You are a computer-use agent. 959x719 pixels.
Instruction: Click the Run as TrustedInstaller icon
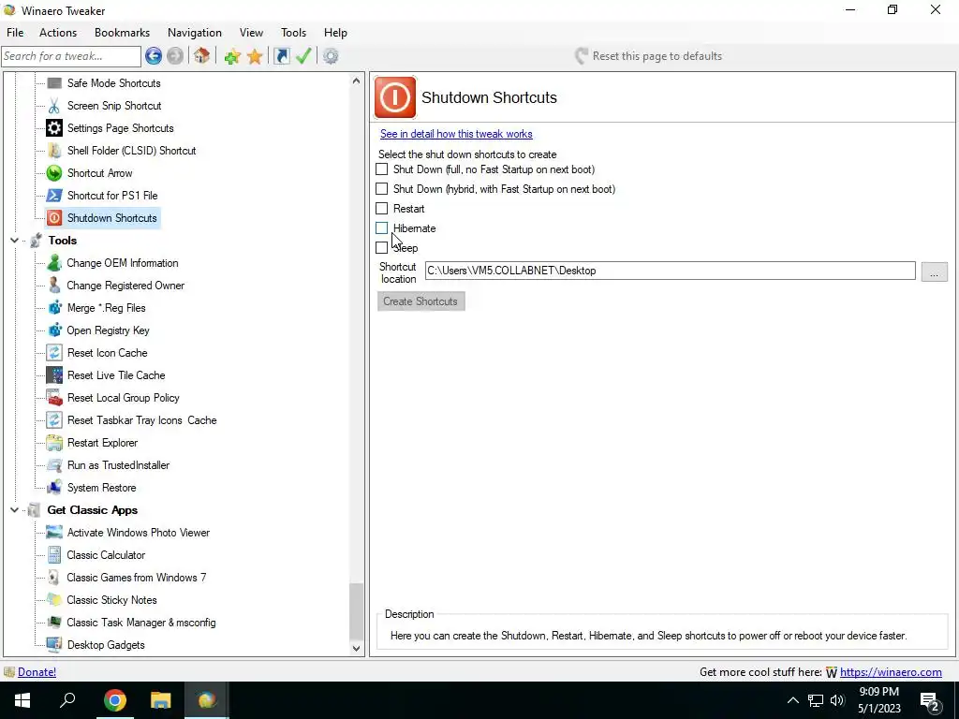click(x=54, y=465)
